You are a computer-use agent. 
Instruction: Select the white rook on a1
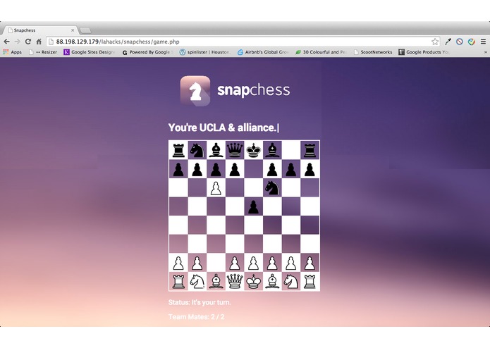(x=178, y=282)
